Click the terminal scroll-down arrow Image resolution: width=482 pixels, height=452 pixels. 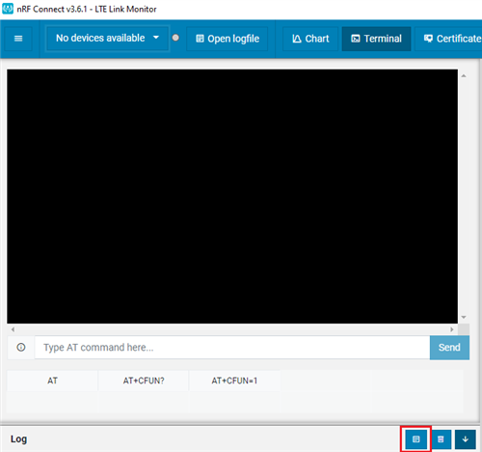464,317
